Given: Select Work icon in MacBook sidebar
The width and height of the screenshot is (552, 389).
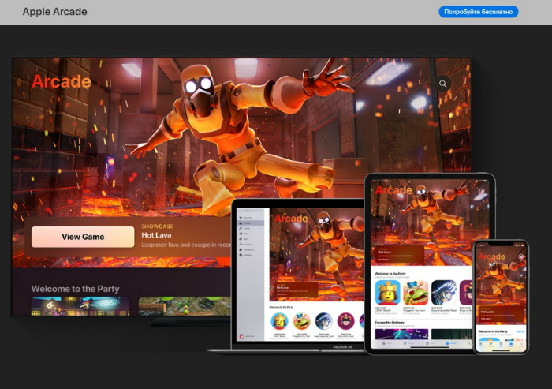Looking at the screenshot, I should (241, 234).
